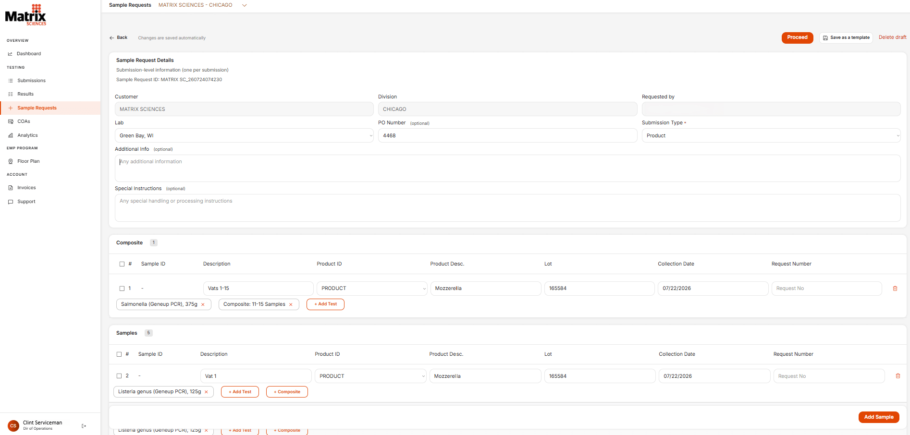Click the Matrix Sciences logo
This screenshot has height=435, width=910.
(x=25, y=15)
